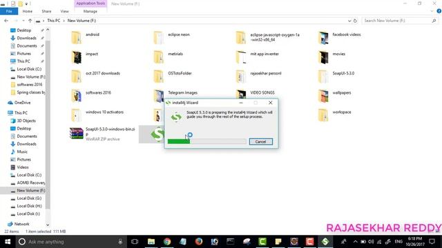The width and height of the screenshot is (442, 248).
Task: Switch to the Home ribbon tab
Action: (28, 11)
